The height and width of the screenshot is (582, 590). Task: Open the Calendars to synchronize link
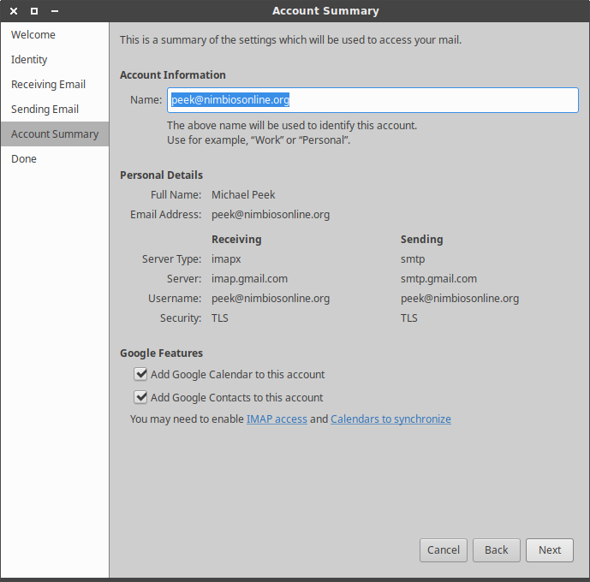390,419
